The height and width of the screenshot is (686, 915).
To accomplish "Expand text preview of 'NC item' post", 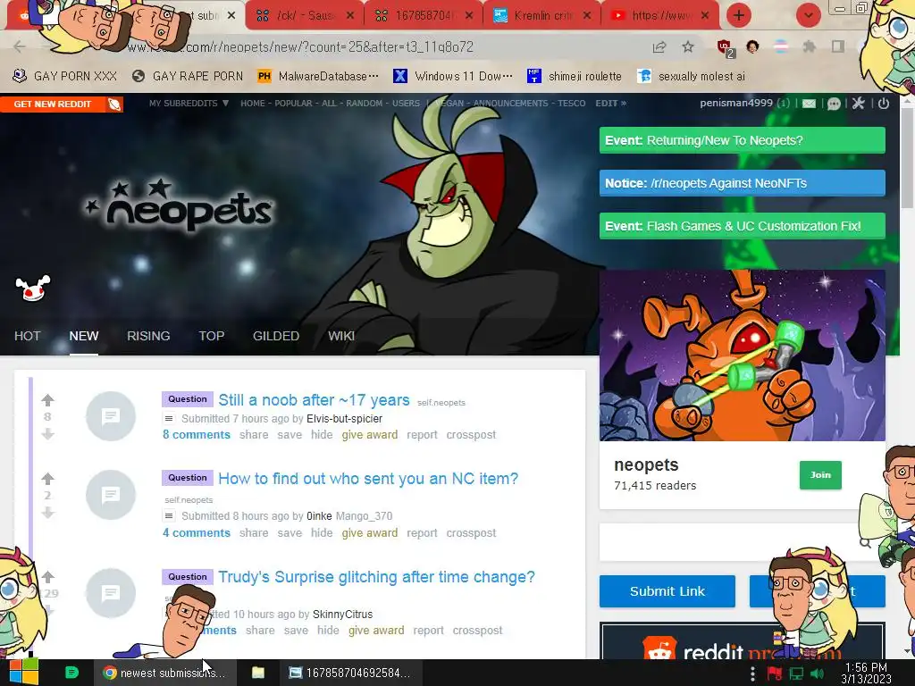I will click(x=169, y=515).
